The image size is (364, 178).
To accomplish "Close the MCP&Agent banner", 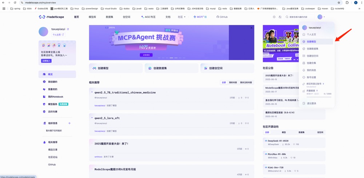I will [251, 28].
